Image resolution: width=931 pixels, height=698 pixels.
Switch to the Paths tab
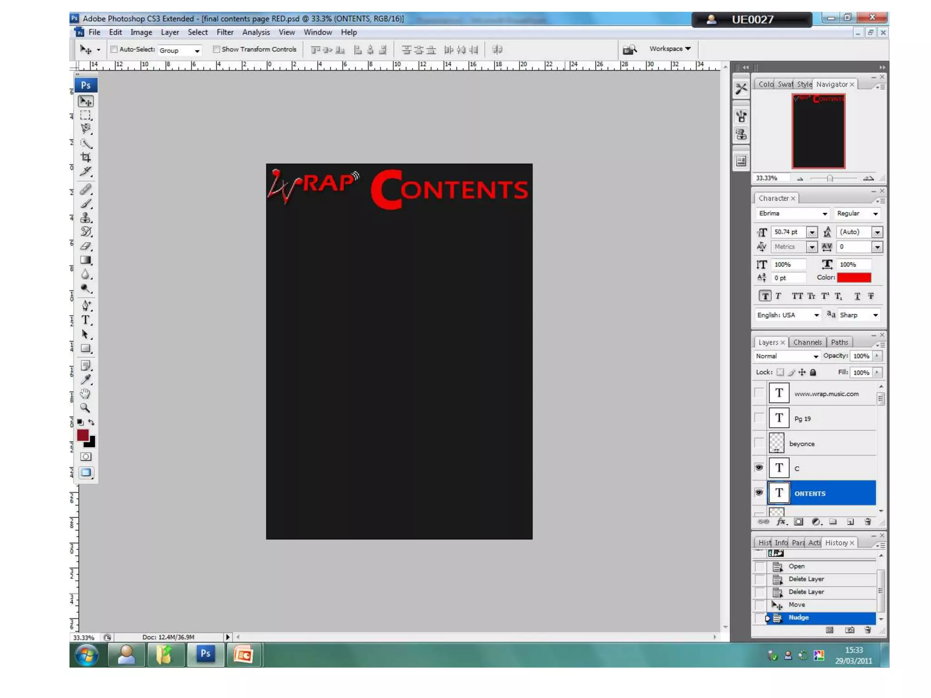(x=839, y=342)
